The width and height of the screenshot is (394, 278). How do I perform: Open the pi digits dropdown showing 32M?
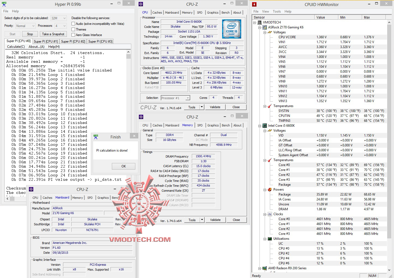pos(59,18)
